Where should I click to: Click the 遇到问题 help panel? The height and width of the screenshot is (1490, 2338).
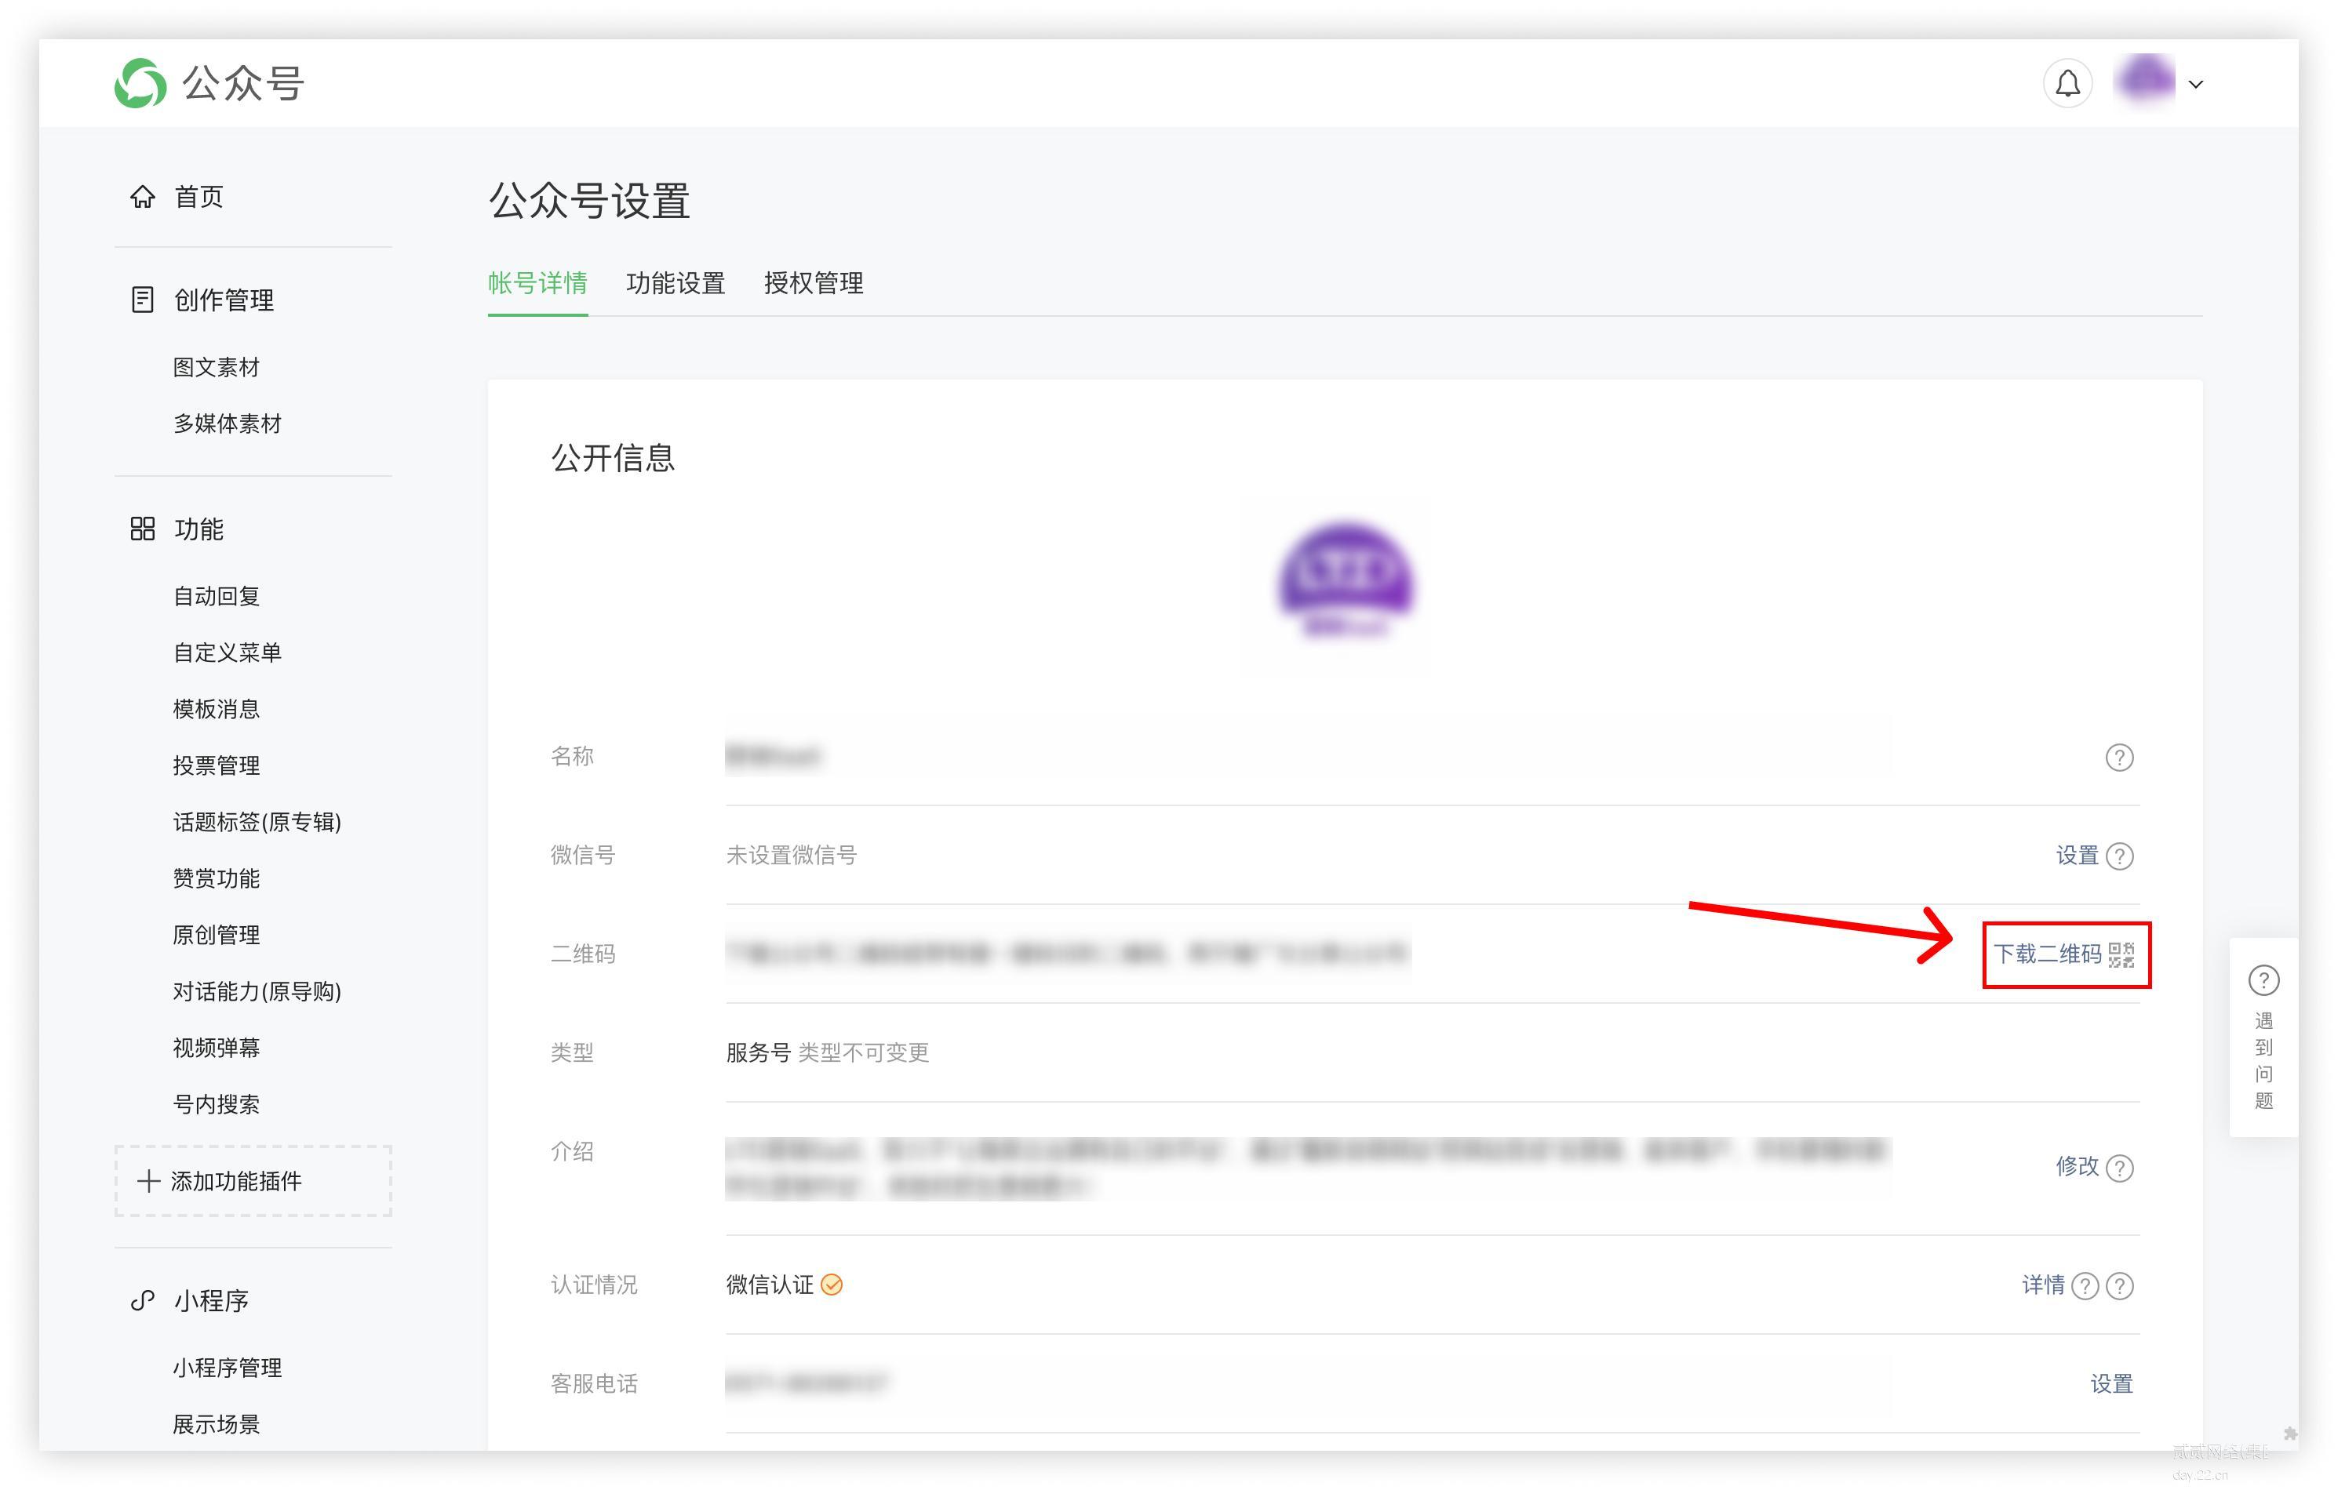point(2263,1037)
